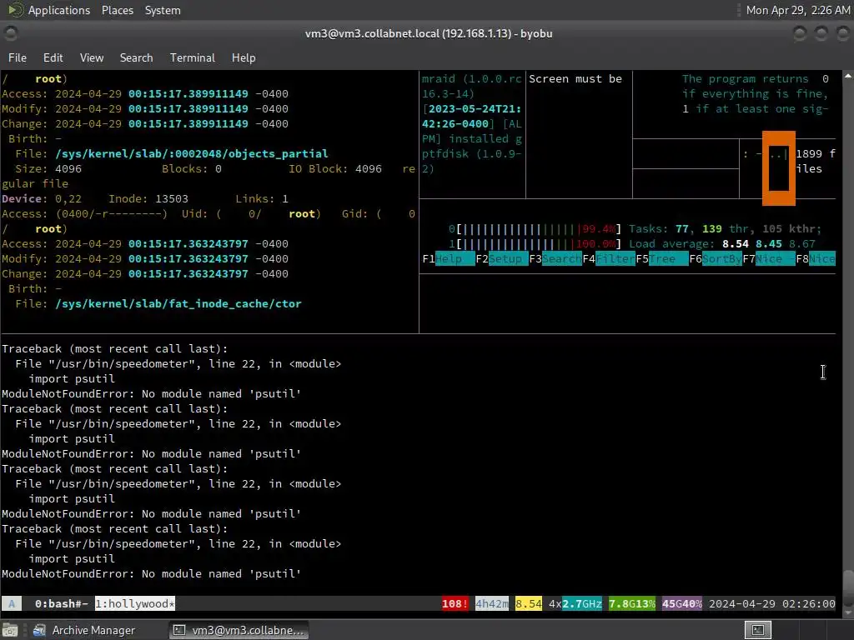854x640 pixels.
Task: Click F4 Filter in htop bar
Action: tap(608, 259)
